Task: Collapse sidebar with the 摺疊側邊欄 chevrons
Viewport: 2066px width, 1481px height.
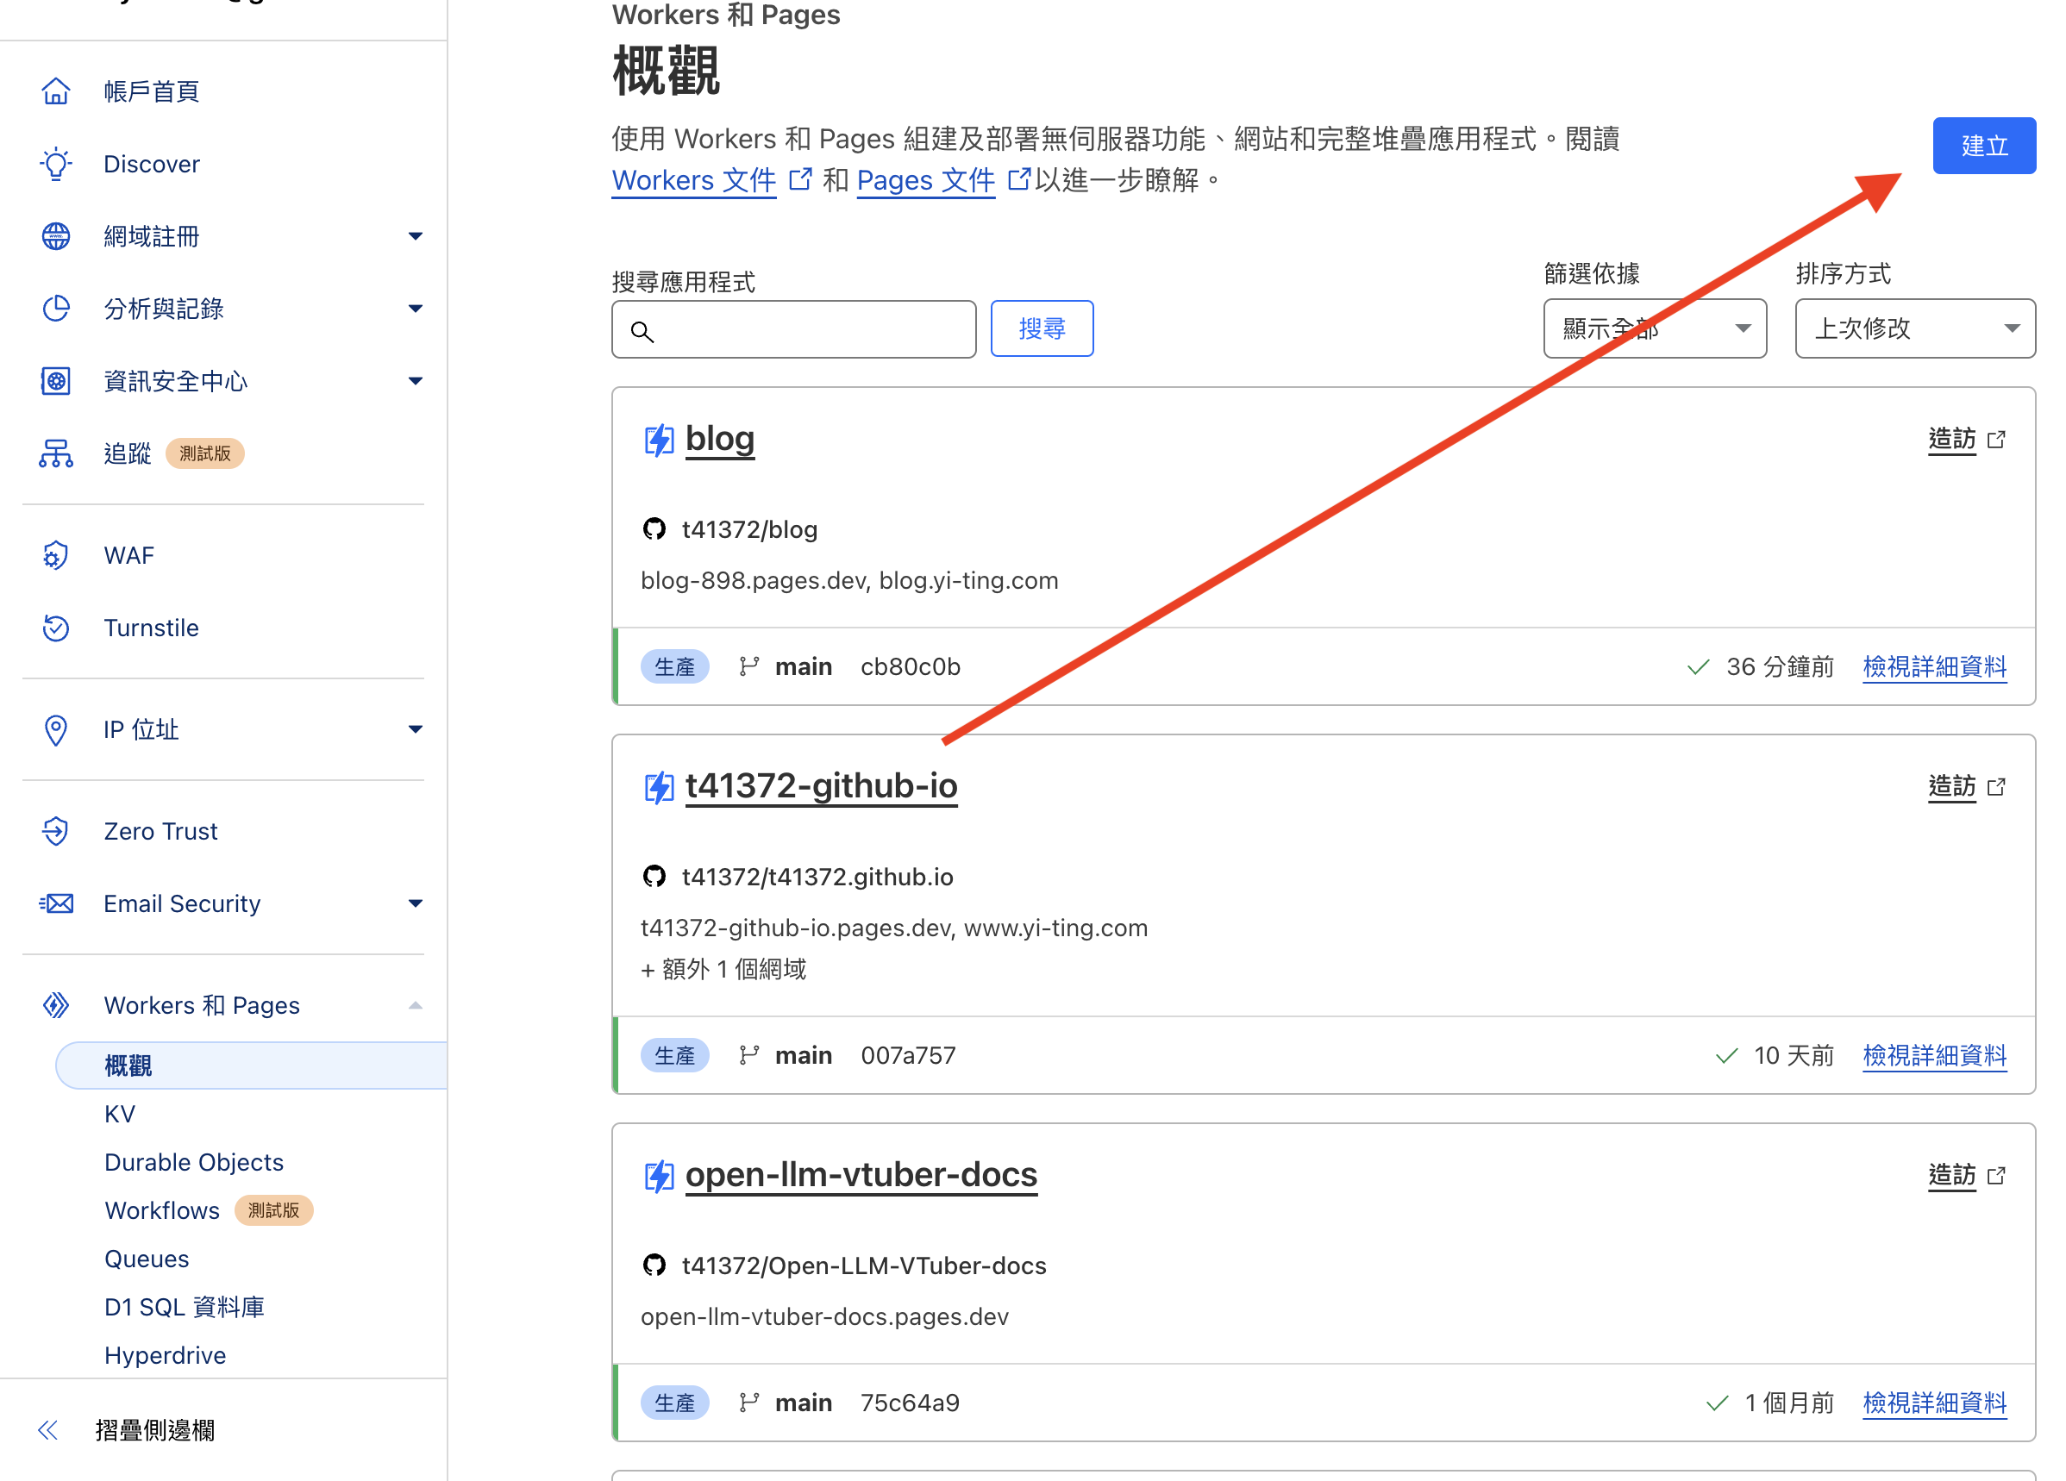Action: tap(48, 1430)
